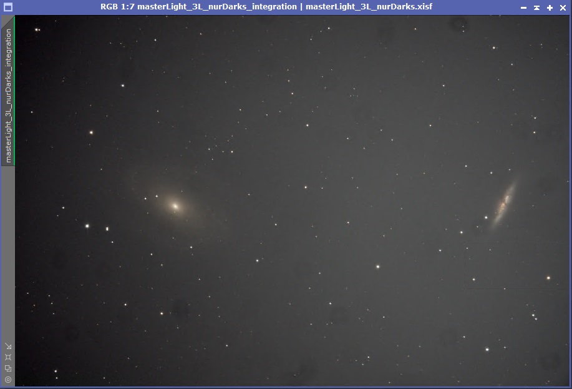
Task: Click the square fit-view icon in left sidebar
Action: click(x=8, y=357)
